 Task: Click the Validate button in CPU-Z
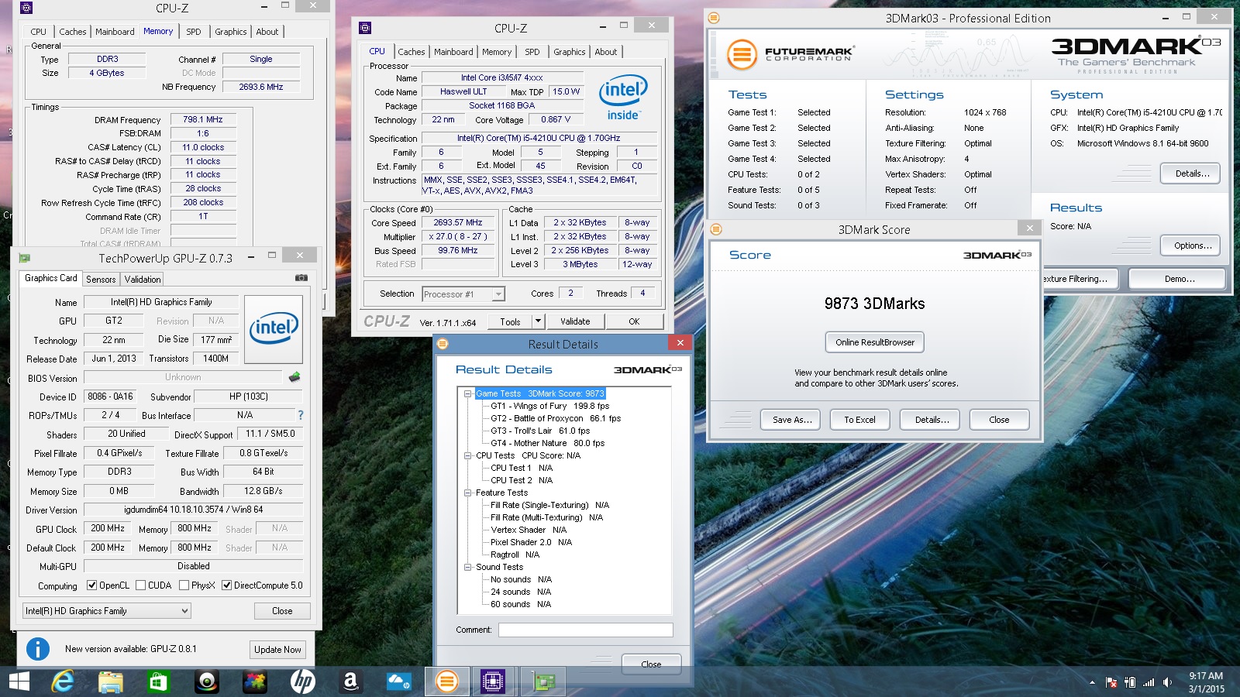[575, 321]
